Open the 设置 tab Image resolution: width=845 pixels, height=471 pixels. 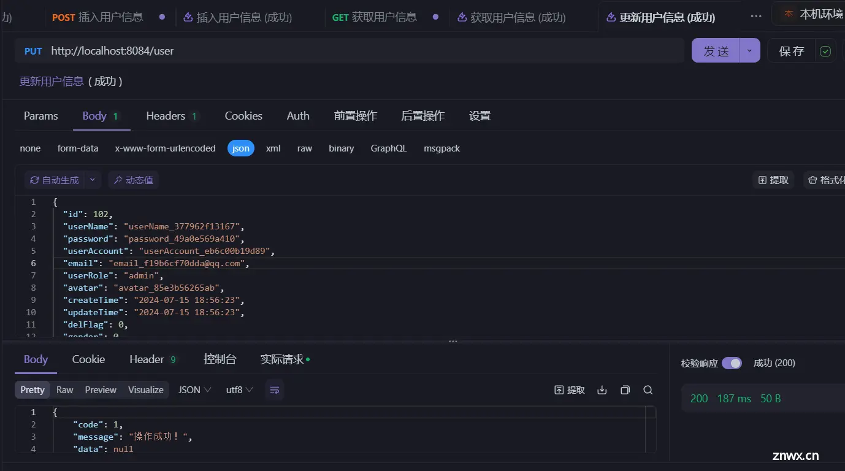click(480, 116)
